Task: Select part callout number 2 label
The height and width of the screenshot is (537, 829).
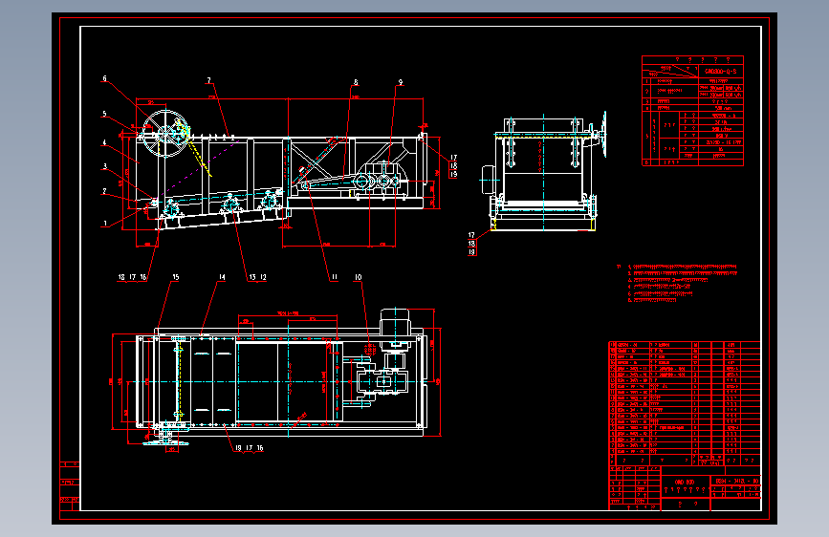Action: click(x=104, y=191)
